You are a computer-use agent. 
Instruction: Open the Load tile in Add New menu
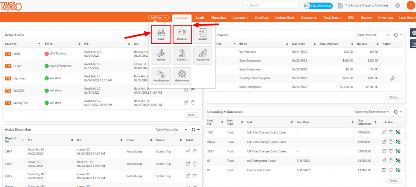[x=161, y=34]
